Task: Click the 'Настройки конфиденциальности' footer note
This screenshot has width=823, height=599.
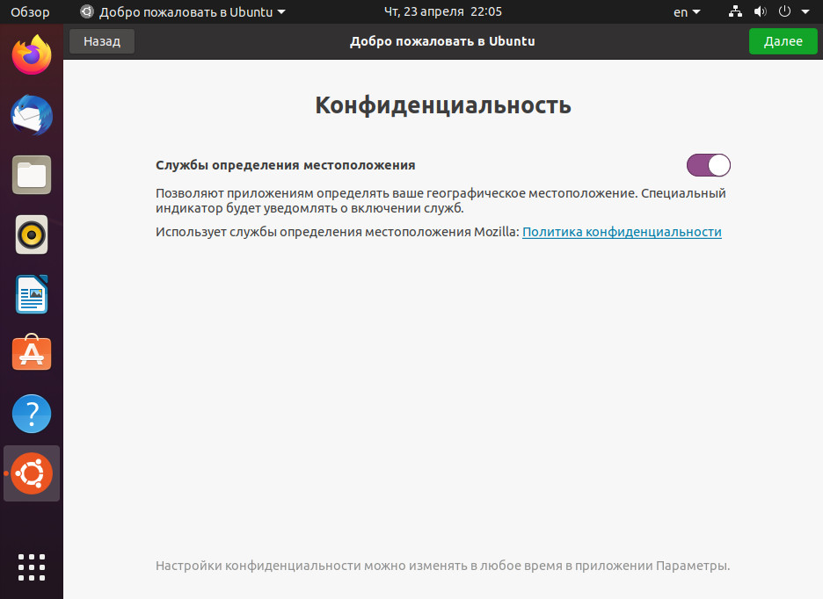Action: tap(442, 566)
